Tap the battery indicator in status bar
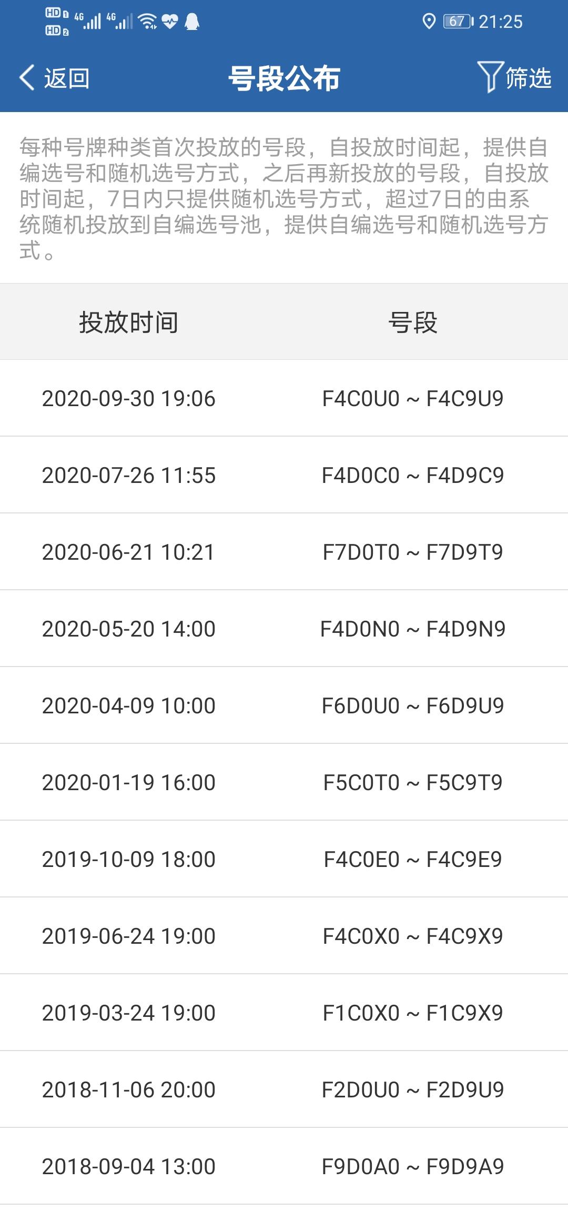The width and height of the screenshot is (568, 1231). pyautogui.click(x=458, y=22)
